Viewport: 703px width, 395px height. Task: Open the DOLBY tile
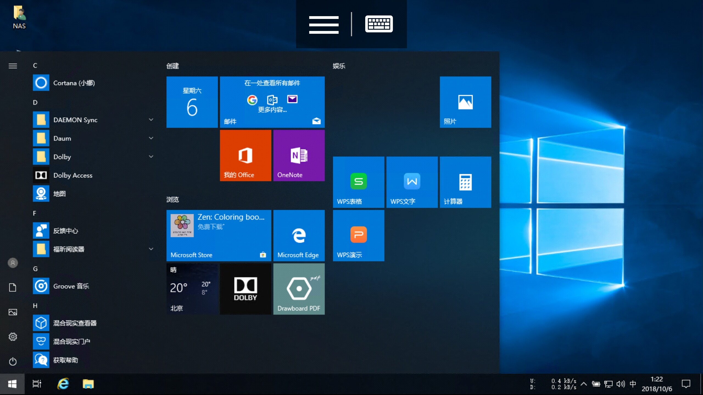tap(246, 289)
